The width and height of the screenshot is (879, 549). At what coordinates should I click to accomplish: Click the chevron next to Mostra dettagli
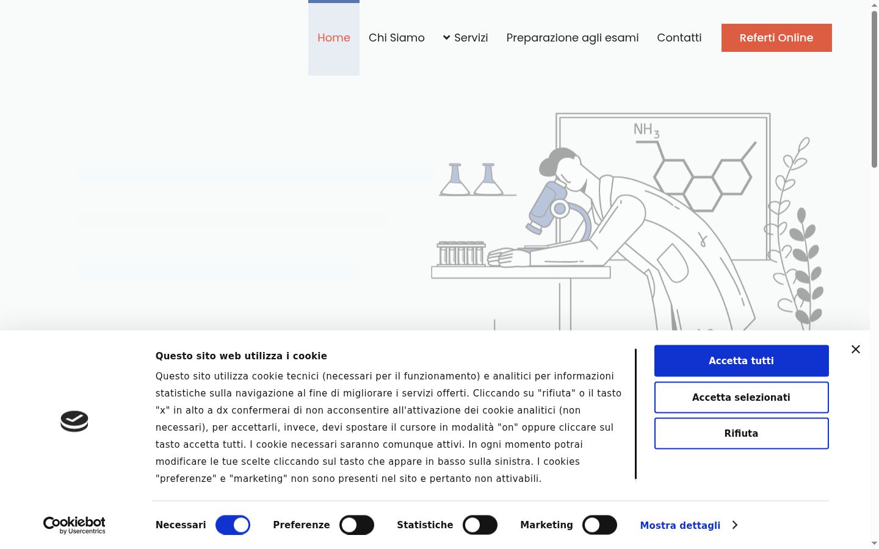point(735,525)
